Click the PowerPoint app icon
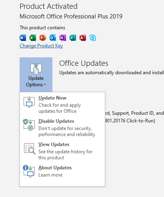Viewport: 164px width, 197px height. pos(43,38)
